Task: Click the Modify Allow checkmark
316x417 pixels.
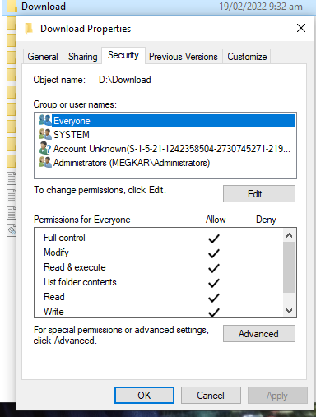Action: pos(214,253)
